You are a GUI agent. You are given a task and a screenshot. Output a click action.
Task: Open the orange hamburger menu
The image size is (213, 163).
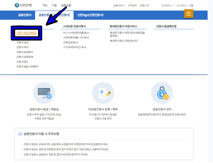click(189, 14)
